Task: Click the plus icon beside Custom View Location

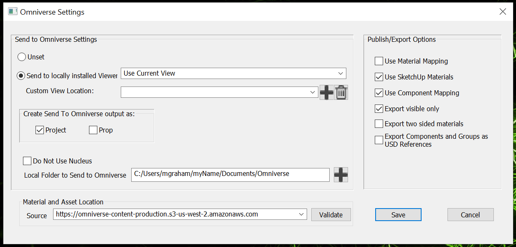Action: point(326,92)
